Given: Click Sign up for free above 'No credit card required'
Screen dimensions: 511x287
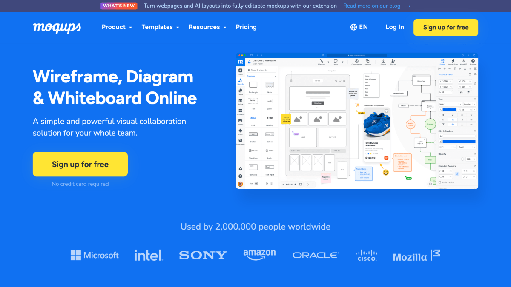Looking at the screenshot, I should [x=80, y=164].
